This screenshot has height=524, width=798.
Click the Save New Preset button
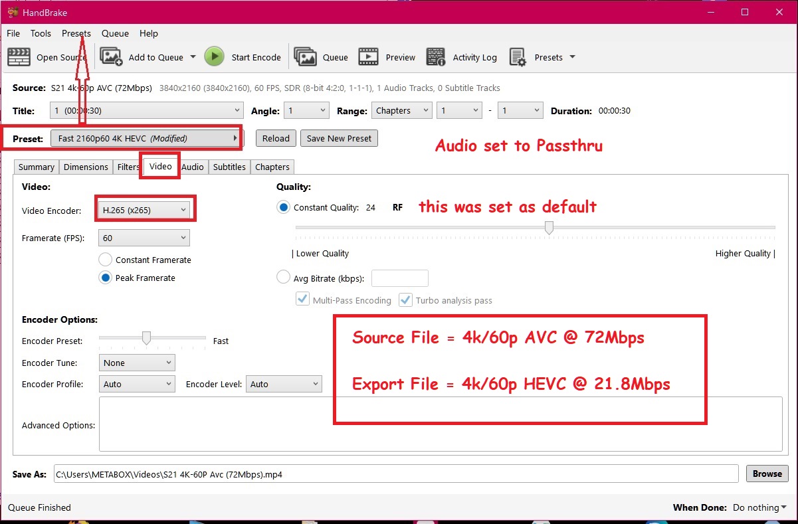coord(339,138)
